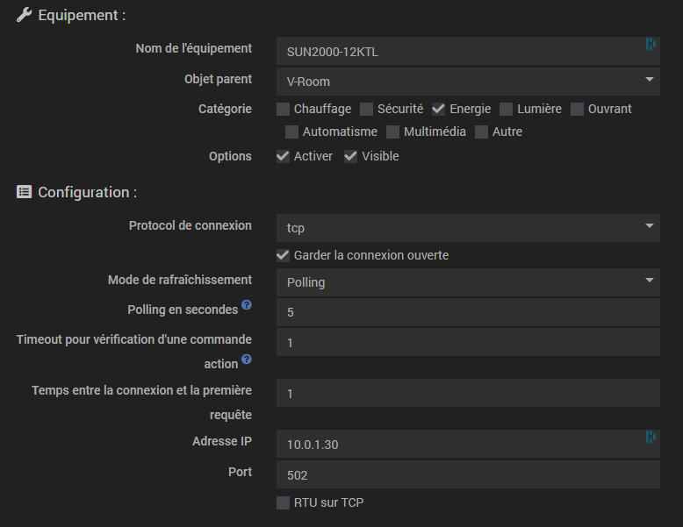683x527 pixels.
Task: Click the list icon next to Configuration heading
Action: pyautogui.click(x=24, y=192)
